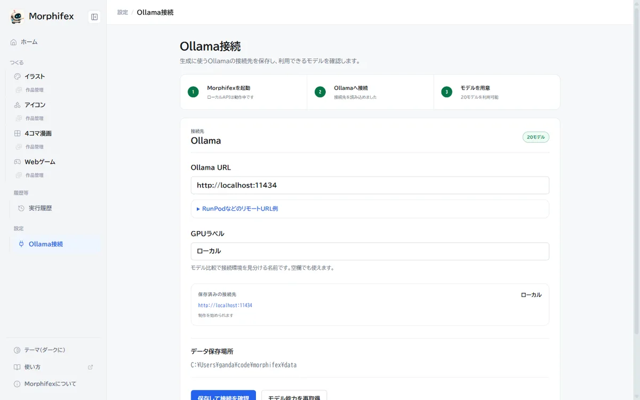This screenshot has width=640, height=400.
Task: Click step 3 モデルを用意
Action: [x=497, y=92]
